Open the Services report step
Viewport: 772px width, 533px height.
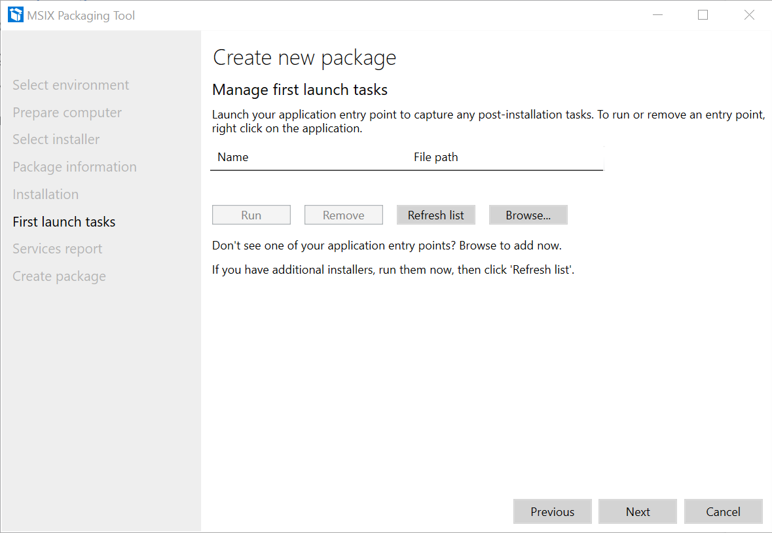[x=58, y=249]
